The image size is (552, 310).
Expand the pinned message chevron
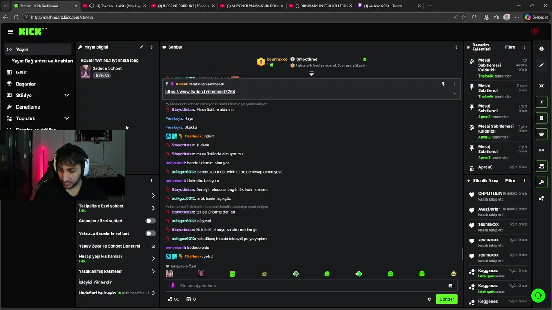tap(455, 93)
